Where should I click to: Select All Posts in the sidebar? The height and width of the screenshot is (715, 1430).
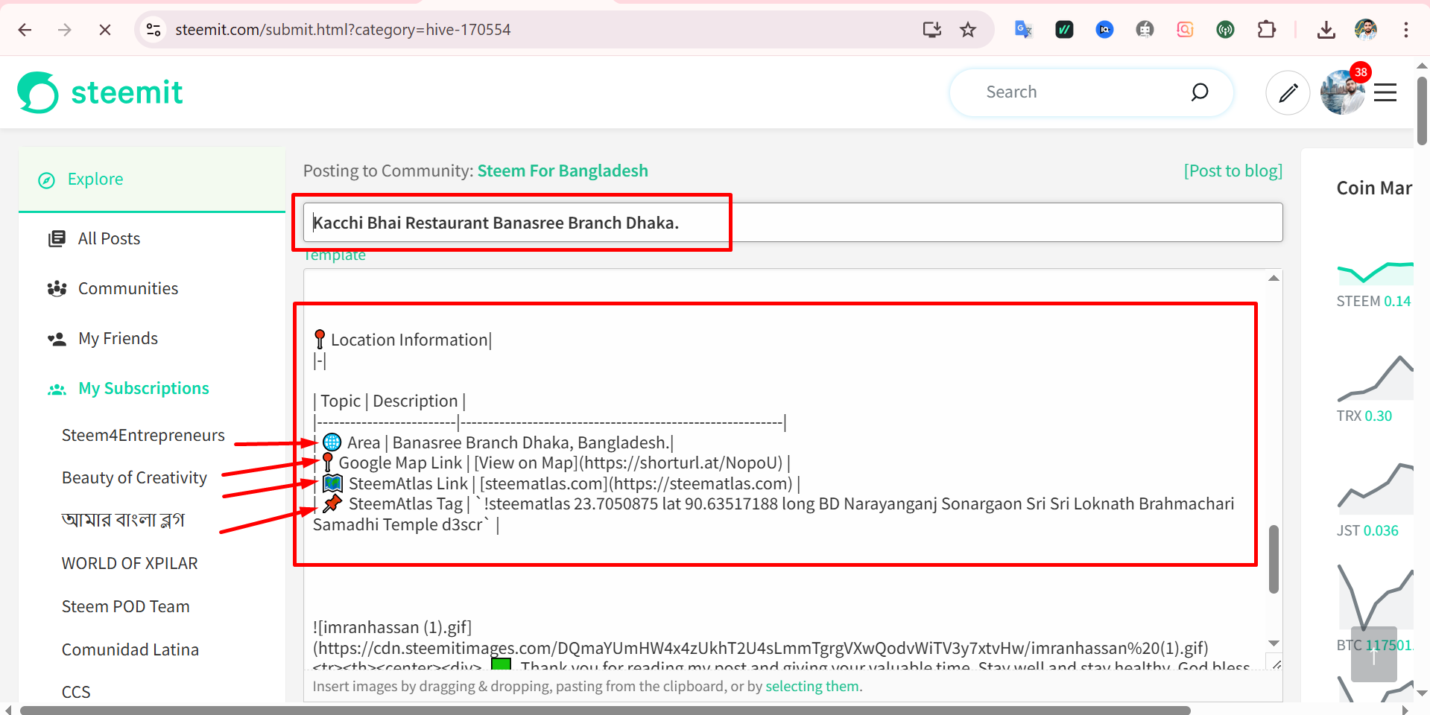tap(109, 238)
